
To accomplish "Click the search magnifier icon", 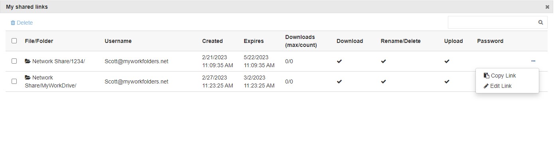I will (540, 23).
